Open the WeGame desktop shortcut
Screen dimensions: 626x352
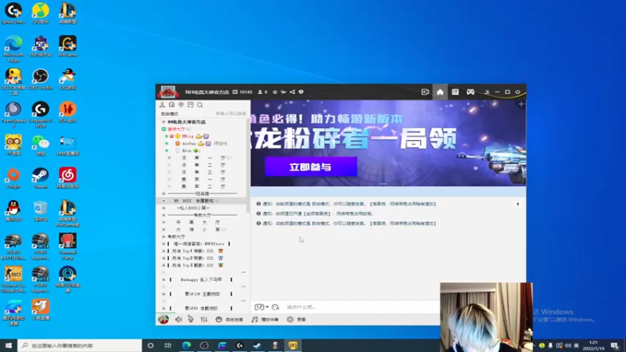67,46
